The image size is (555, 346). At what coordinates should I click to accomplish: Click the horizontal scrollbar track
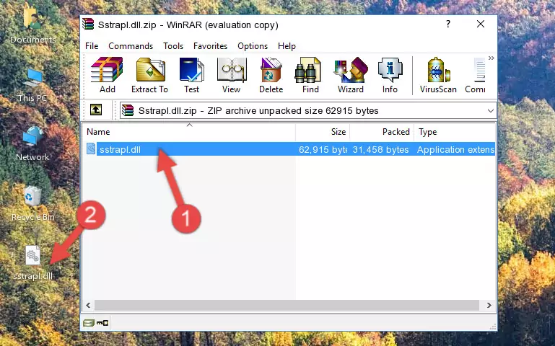[287, 305]
